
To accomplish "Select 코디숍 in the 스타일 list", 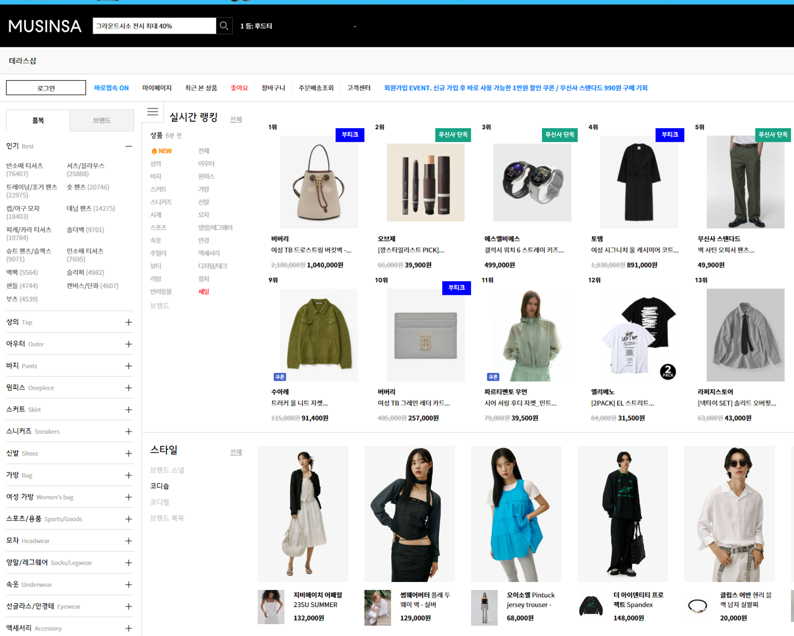I will tap(160, 486).
